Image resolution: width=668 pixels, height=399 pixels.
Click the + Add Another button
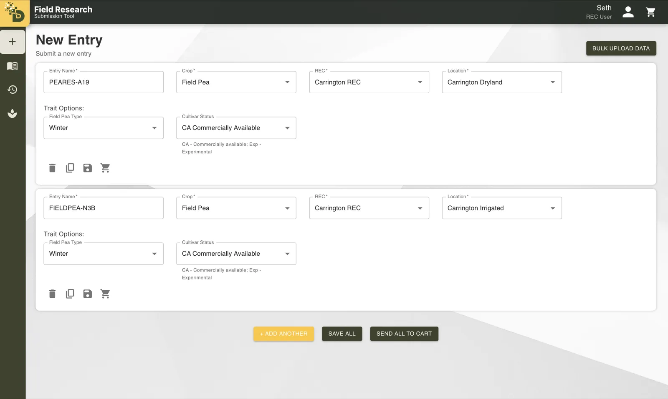tap(283, 334)
